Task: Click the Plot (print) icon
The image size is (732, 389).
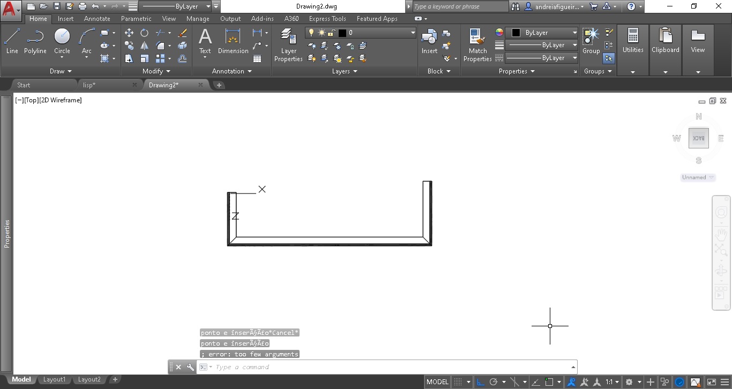Action: [83, 6]
